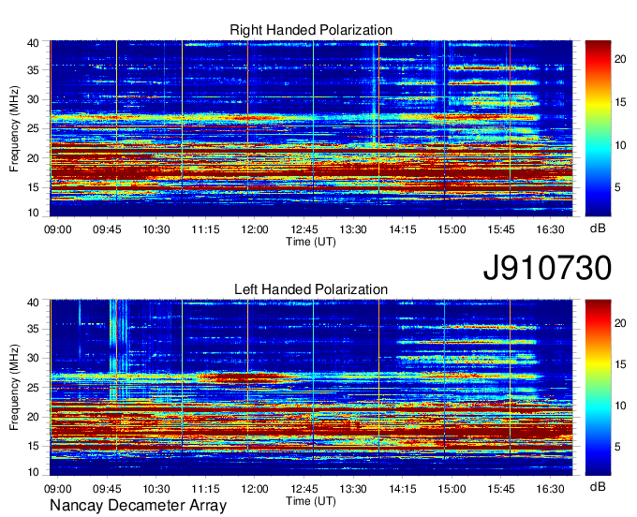Click the upper plot 'Time (UT)' axis label
Viewport: 637px width, 517px height.
pos(311,242)
